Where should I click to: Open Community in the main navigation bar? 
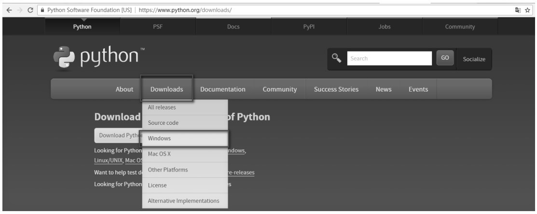(280, 89)
